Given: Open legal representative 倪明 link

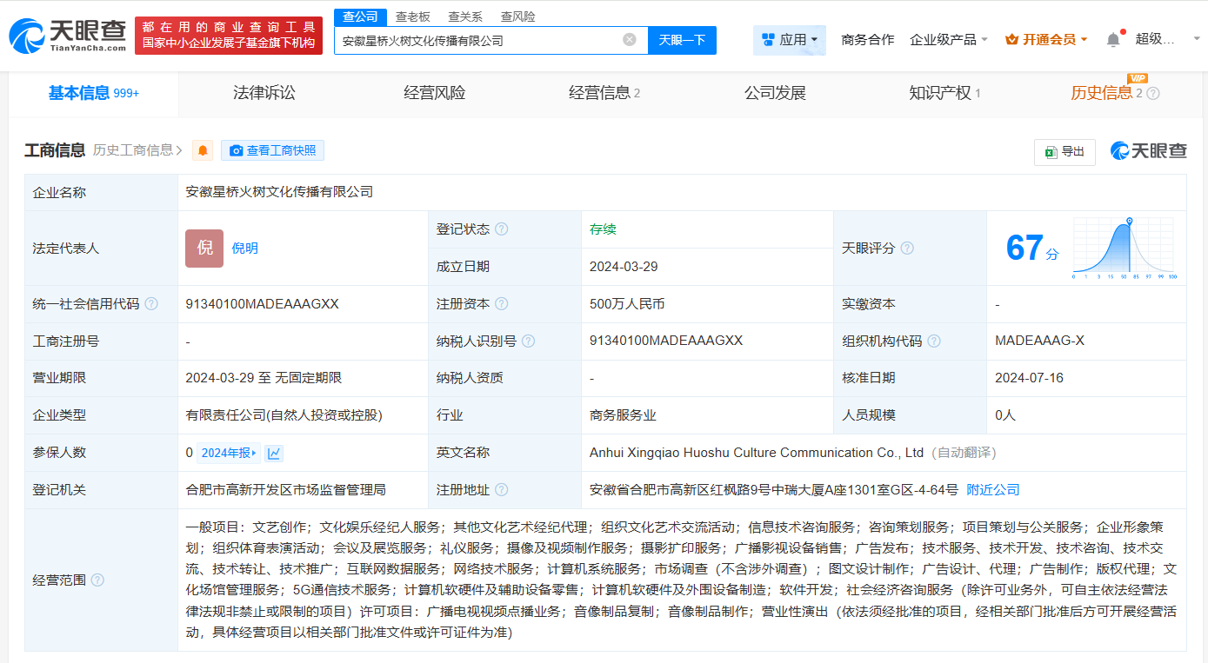Looking at the screenshot, I should 244,249.
